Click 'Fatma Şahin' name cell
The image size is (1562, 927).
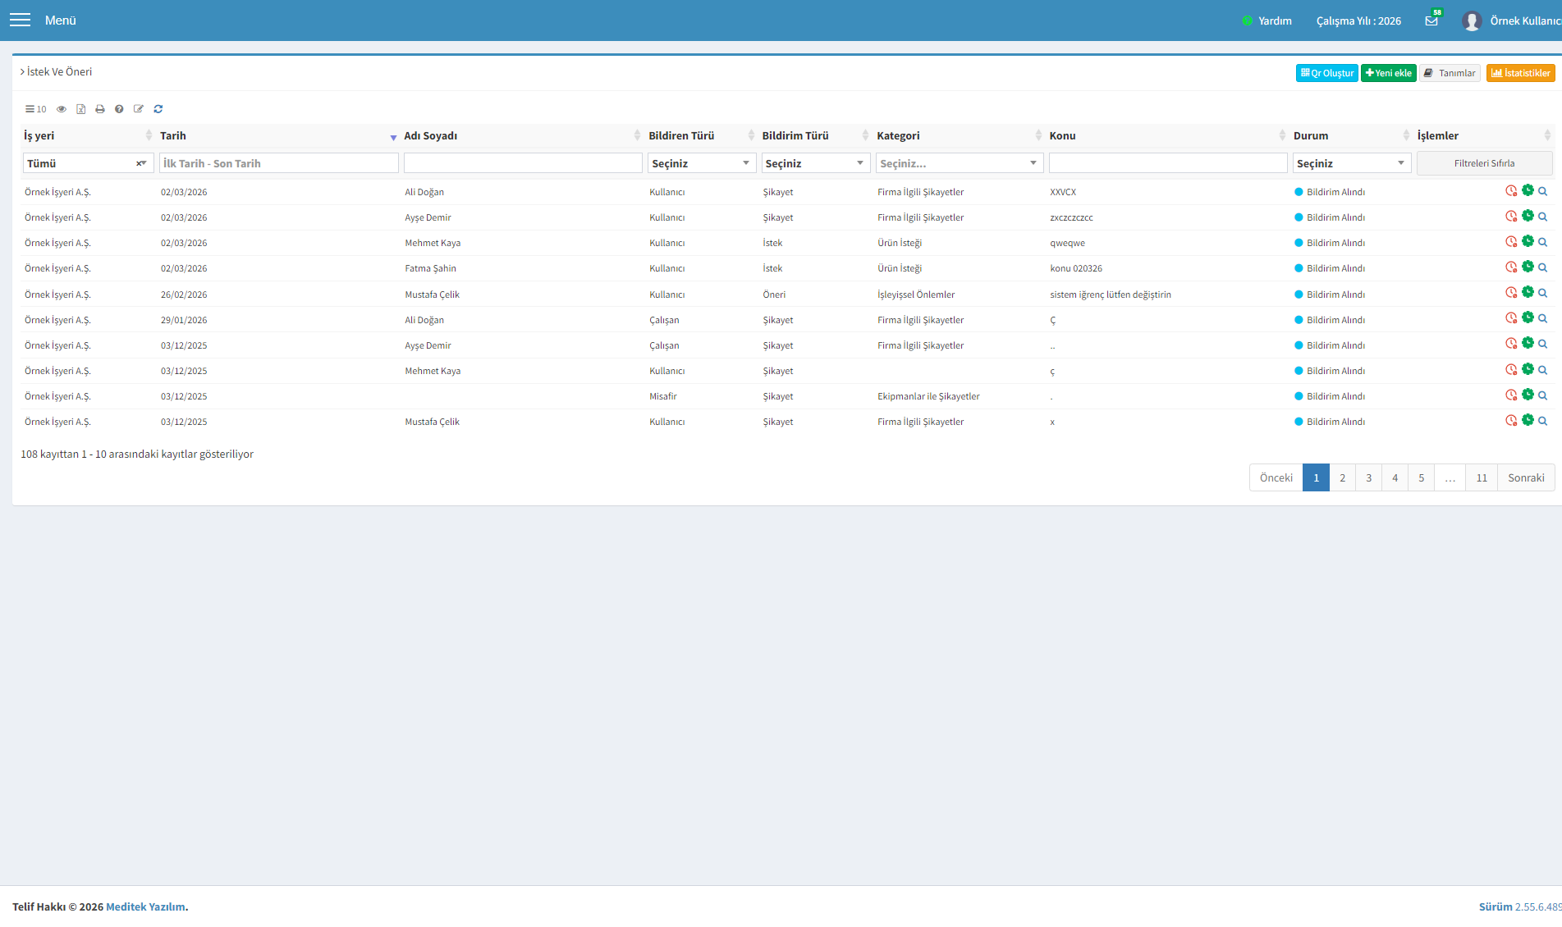point(430,268)
